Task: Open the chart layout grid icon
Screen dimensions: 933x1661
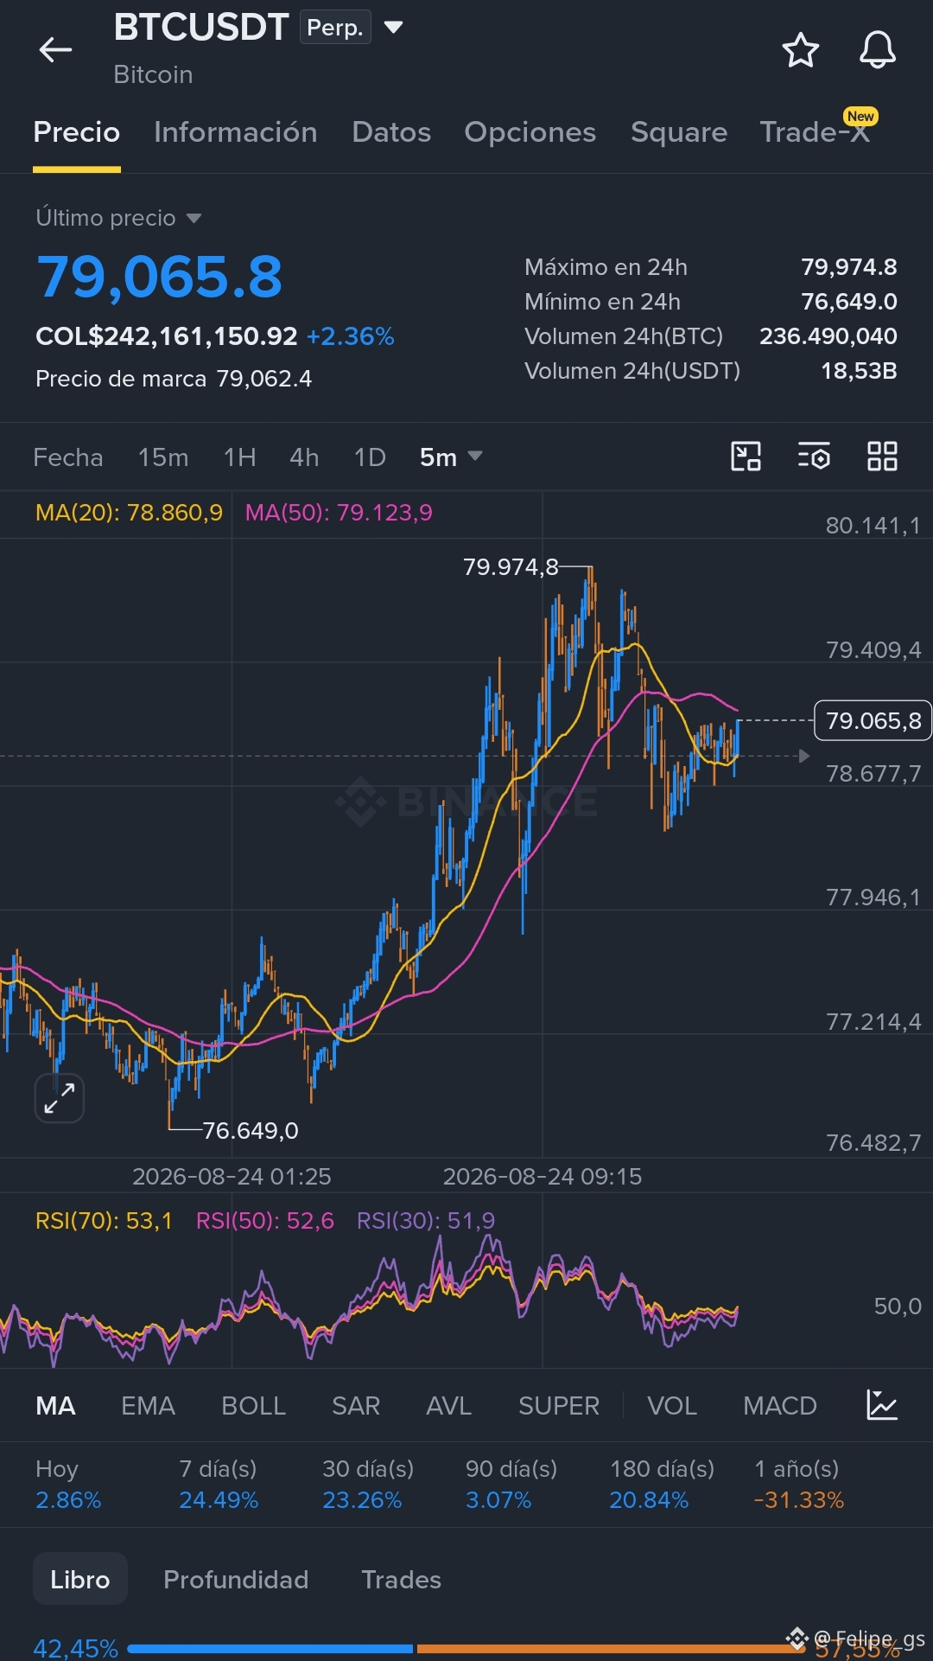Action: click(x=882, y=456)
